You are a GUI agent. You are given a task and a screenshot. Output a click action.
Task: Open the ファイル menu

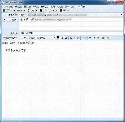[7, 7]
